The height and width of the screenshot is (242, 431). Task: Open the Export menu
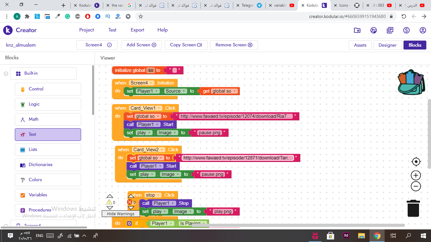137,30
